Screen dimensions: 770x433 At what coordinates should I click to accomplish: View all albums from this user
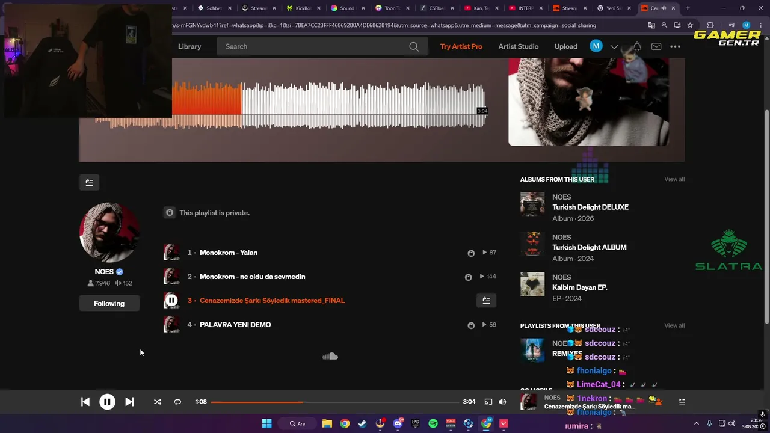point(674,179)
